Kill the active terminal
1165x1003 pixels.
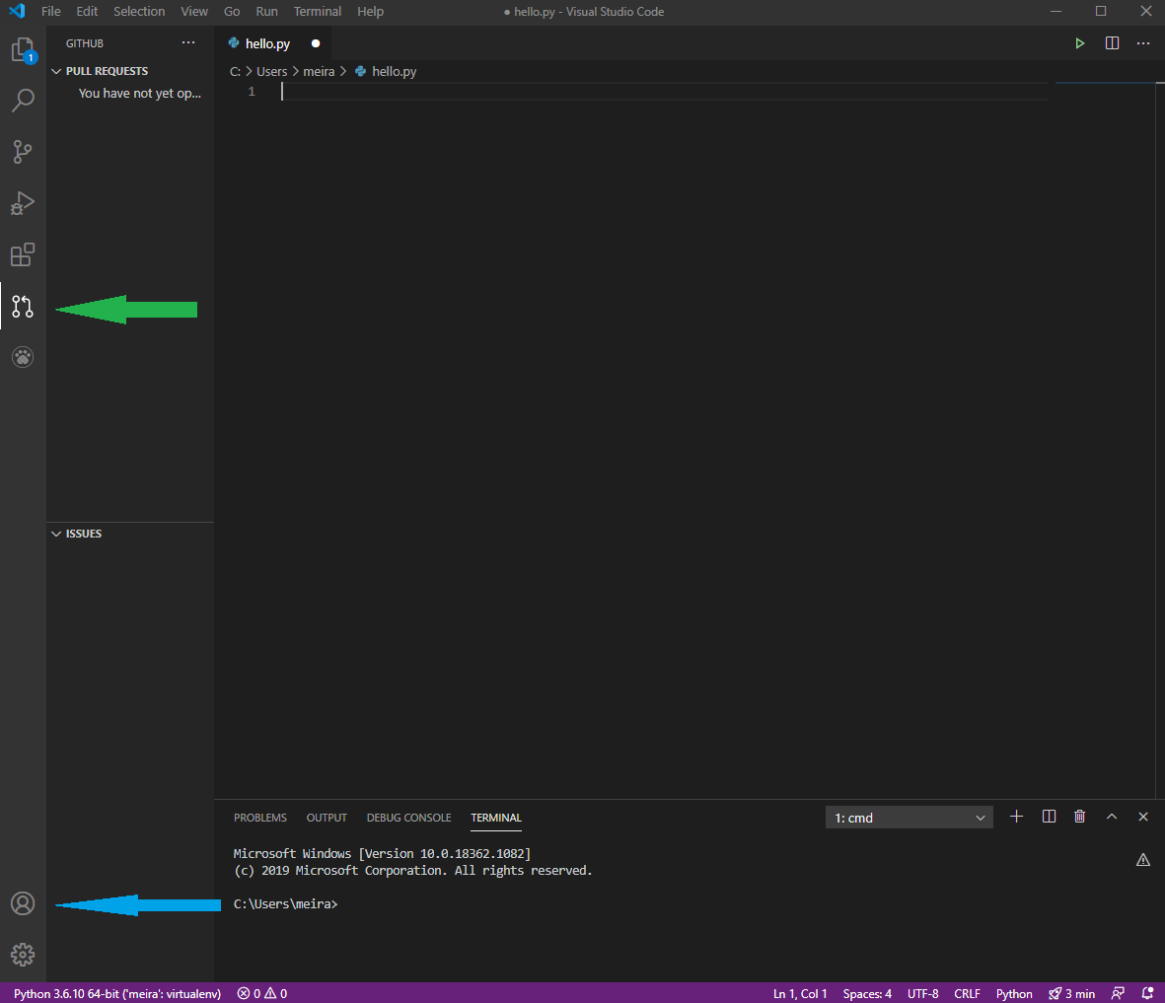pyautogui.click(x=1079, y=817)
